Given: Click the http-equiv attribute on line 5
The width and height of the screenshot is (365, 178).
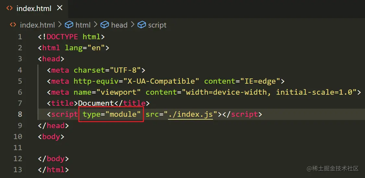Looking at the screenshot, I should pos(96,81).
